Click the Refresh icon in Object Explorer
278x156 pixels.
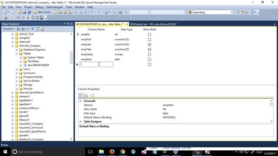pos(37,29)
